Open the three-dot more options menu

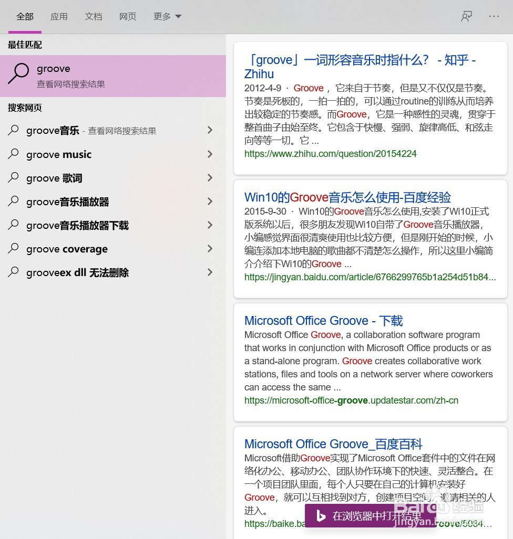tap(494, 16)
